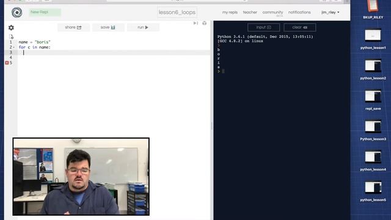Save the current repl
Viewport: 391px width, 220px height.
coord(108,28)
